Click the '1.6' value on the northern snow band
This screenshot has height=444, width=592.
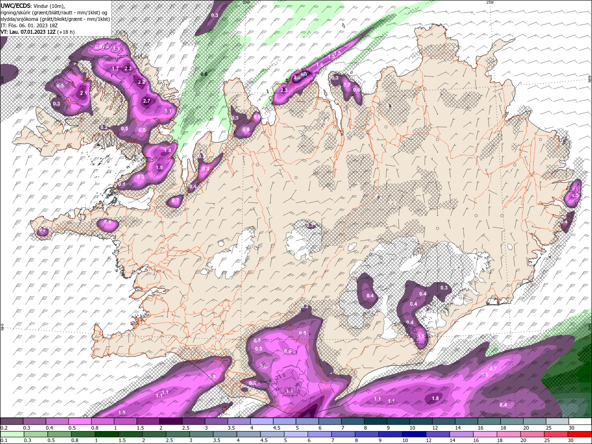click(320, 65)
